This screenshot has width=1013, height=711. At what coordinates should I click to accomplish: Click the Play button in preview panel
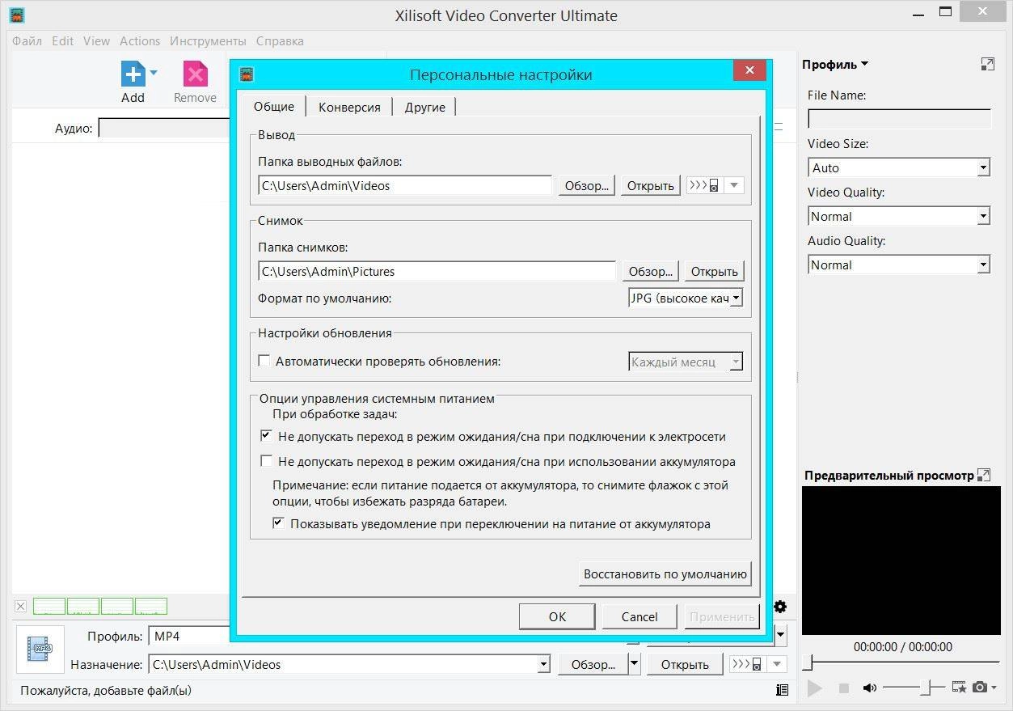[x=815, y=688]
